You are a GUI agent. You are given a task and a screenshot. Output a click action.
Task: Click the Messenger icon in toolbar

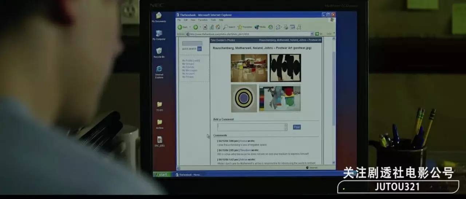(299, 27)
